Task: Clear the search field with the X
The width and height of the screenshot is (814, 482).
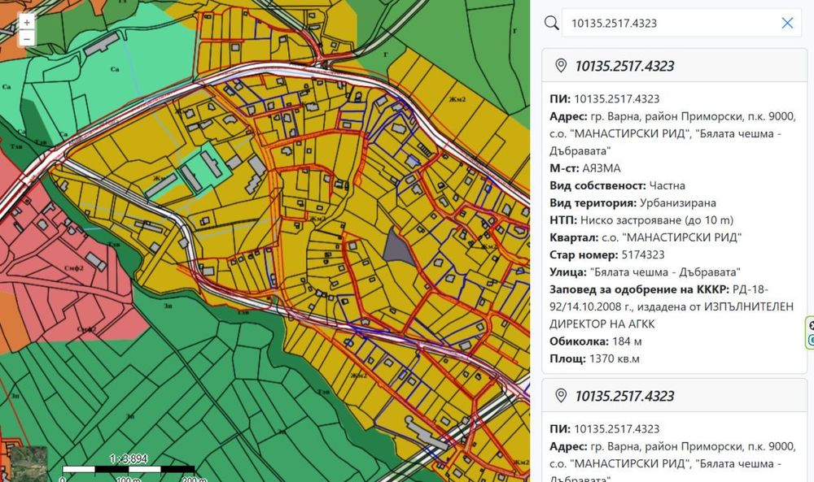Action: coord(787,23)
